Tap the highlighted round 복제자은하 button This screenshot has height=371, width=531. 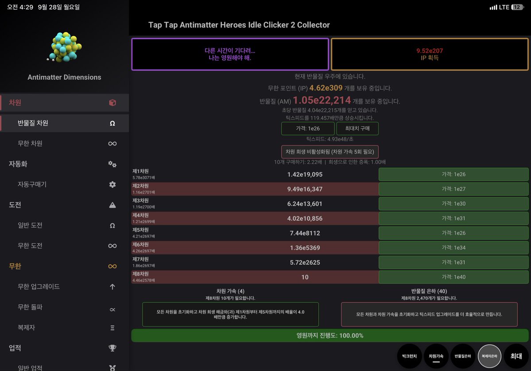tap(490, 356)
